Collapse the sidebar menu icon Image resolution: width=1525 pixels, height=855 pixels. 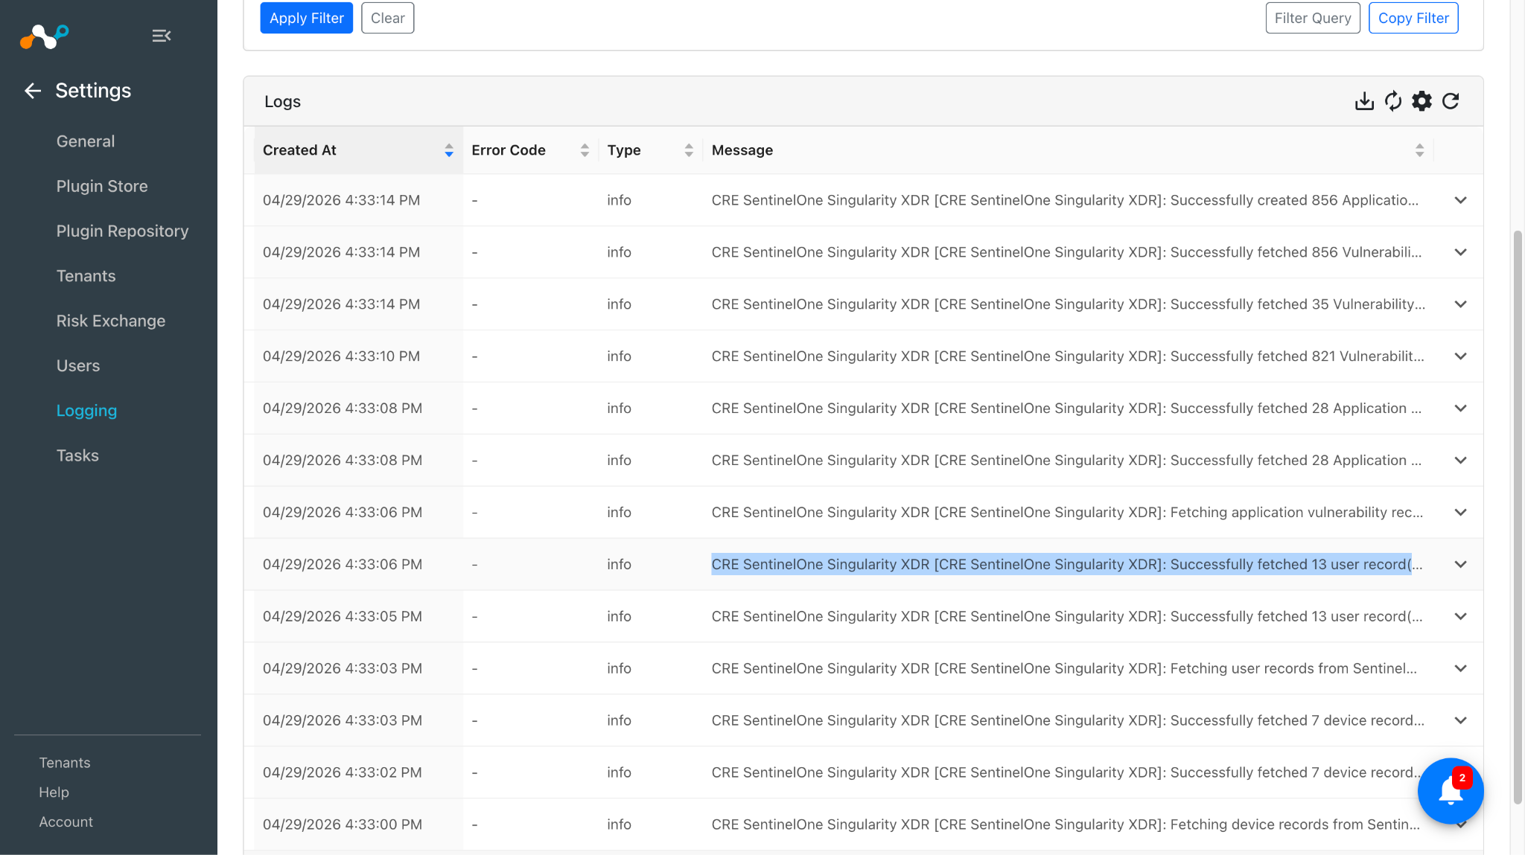pyautogui.click(x=162, y=36)
